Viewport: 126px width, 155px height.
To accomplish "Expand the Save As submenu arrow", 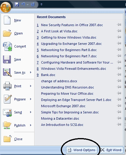I will pos(31,72).
